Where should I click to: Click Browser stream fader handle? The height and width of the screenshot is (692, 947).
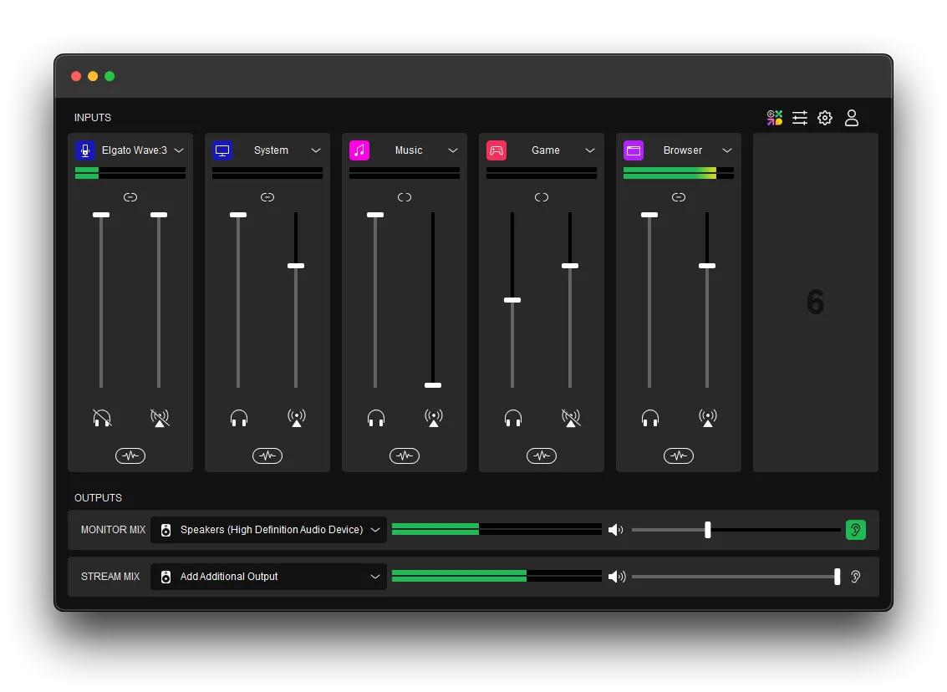click(x=707, y=266)
